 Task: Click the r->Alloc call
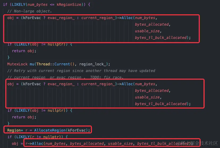(34, 143)
